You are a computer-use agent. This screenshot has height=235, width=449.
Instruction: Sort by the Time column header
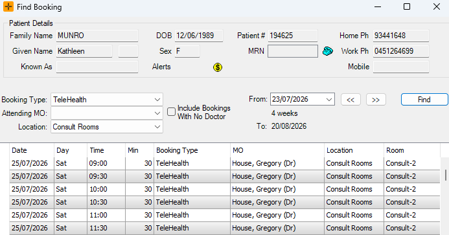pyautogui.click(x=106, y=150)
